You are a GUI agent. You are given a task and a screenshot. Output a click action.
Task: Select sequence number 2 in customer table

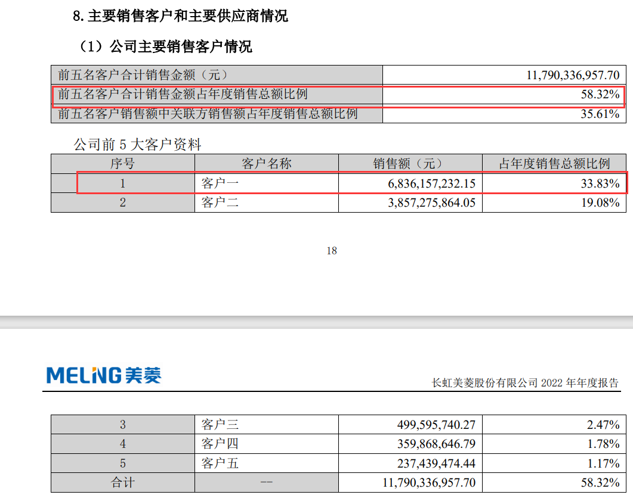123,203
